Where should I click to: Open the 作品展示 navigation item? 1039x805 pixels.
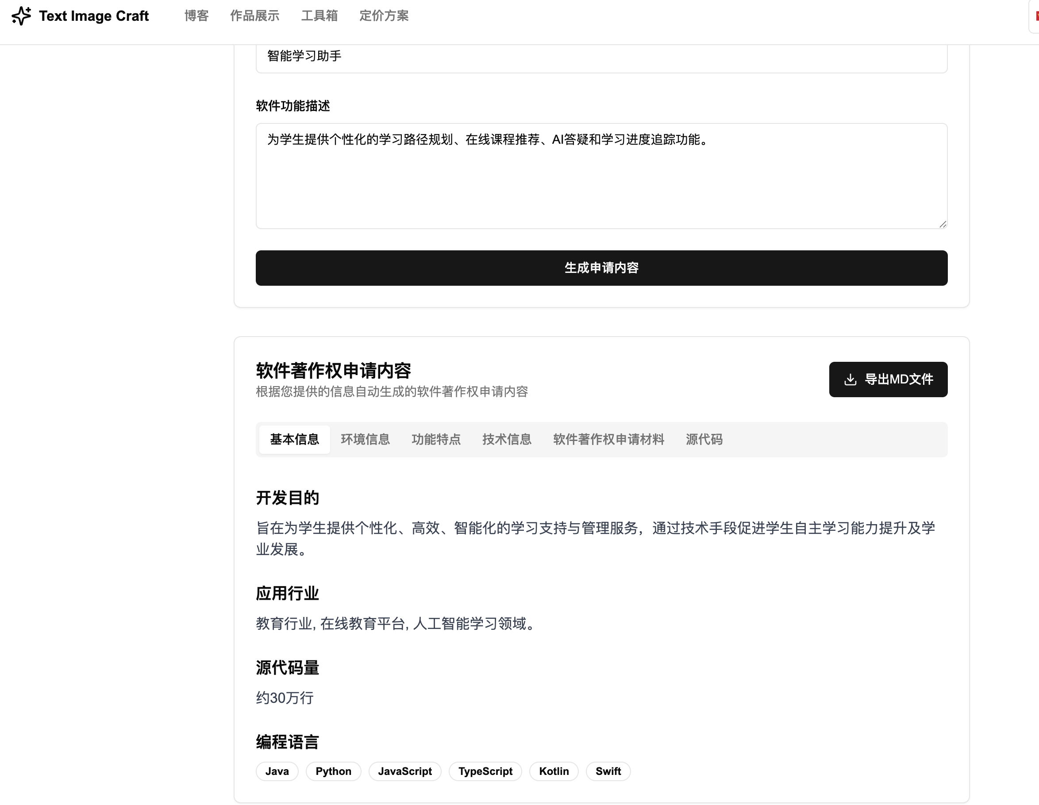pos(254,15)
